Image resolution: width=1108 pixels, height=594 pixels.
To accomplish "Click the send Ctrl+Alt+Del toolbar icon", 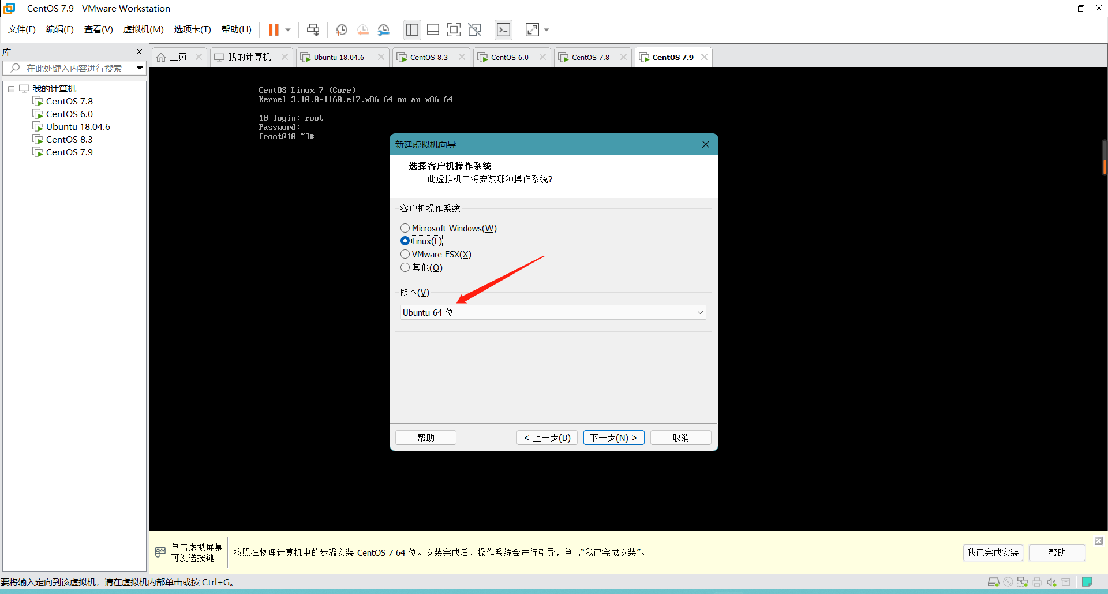I will point(313,29).
